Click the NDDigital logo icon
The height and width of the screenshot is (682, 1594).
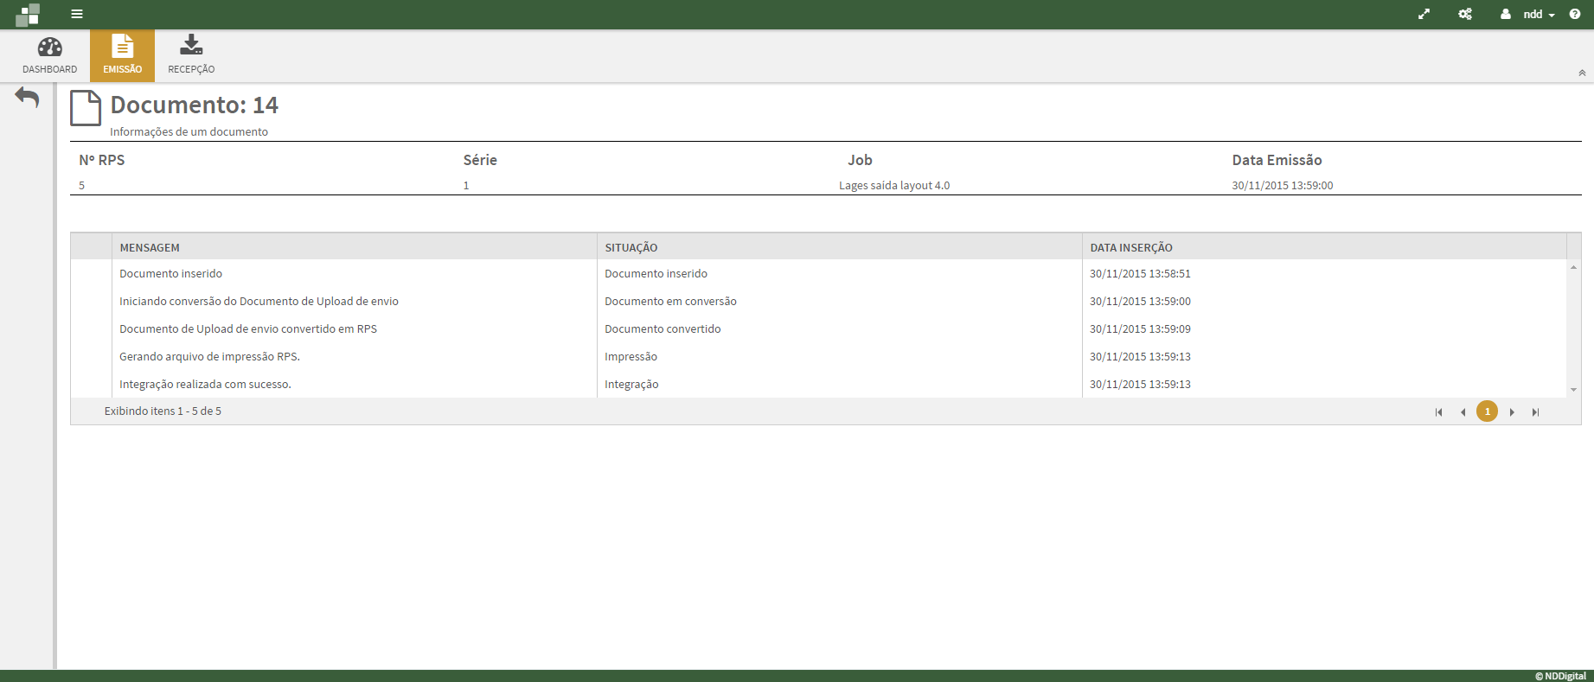tap(28, 15)
